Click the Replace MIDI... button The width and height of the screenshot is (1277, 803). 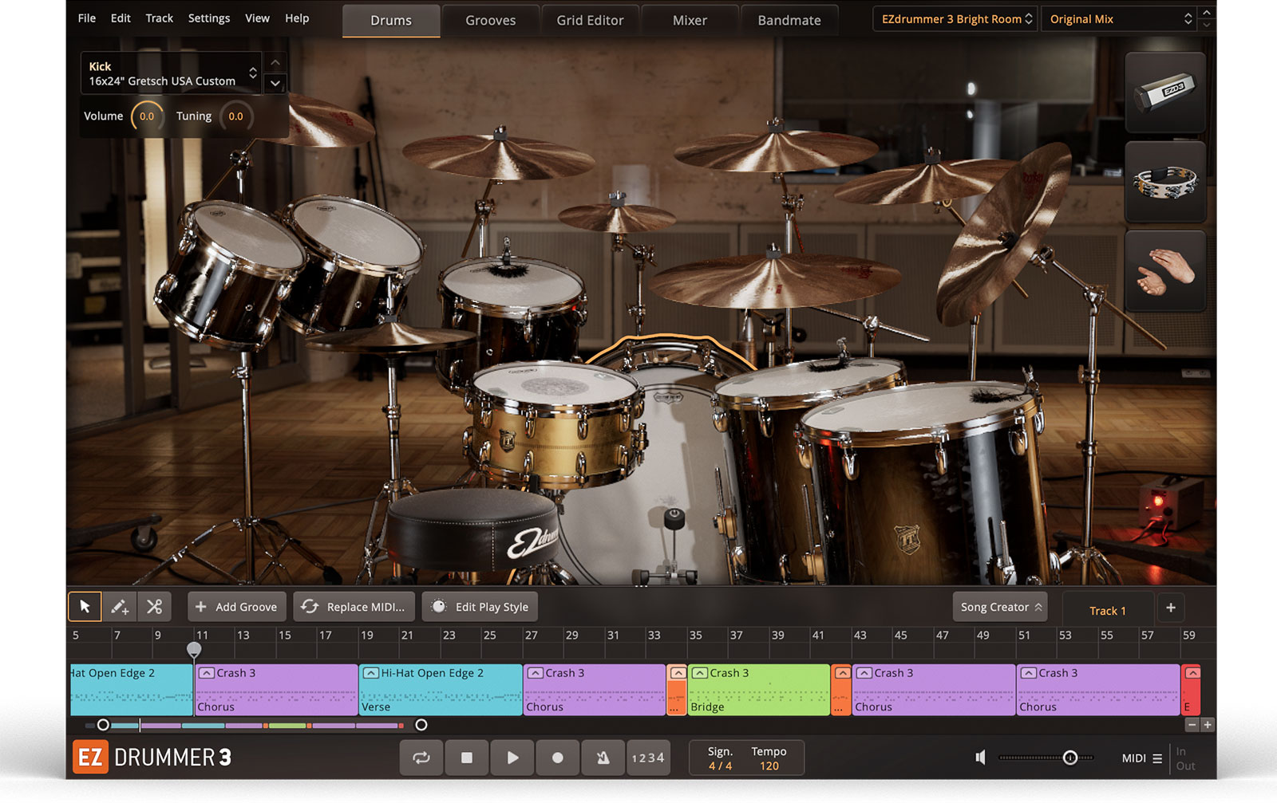click(354, 607)
